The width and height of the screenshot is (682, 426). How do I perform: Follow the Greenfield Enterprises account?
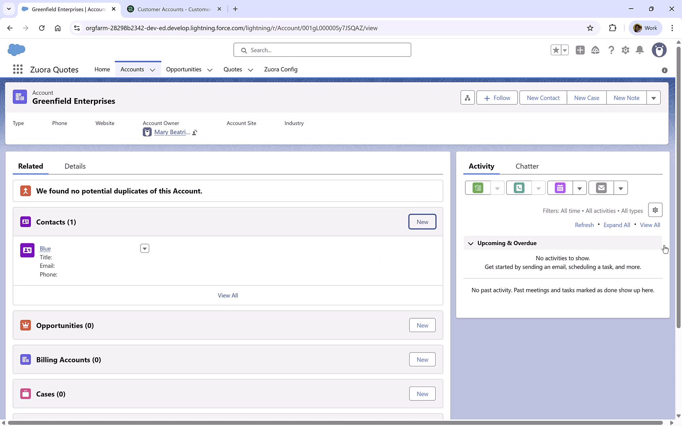point(497,97)
